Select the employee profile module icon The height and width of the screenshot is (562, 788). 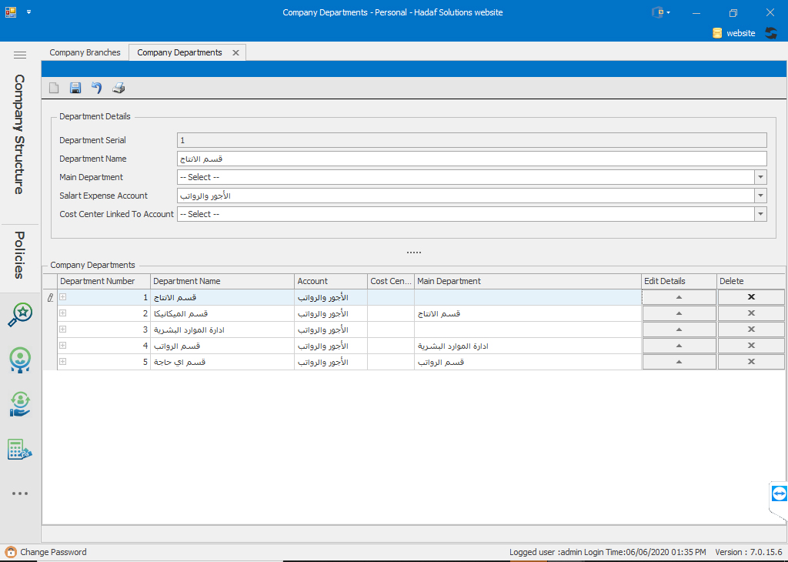coord(20,360)
